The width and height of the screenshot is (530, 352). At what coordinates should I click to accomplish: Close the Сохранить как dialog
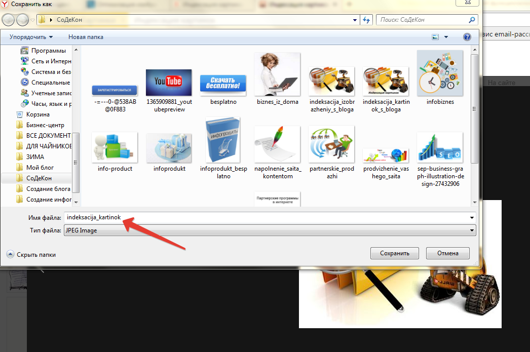point(468,3)
